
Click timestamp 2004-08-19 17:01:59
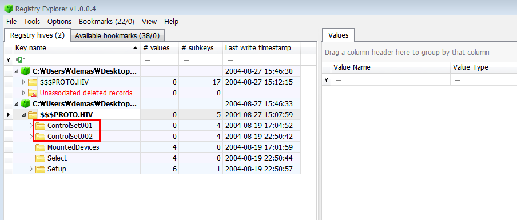259,147
